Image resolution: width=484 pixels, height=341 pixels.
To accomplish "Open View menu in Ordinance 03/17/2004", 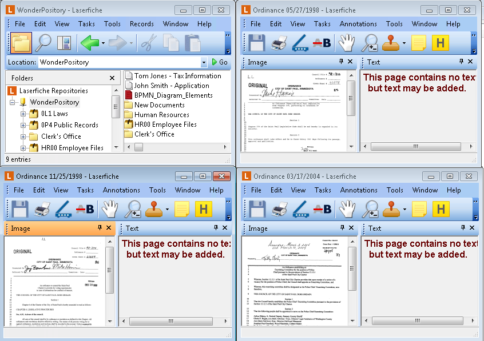I will (x=298, y=190).
